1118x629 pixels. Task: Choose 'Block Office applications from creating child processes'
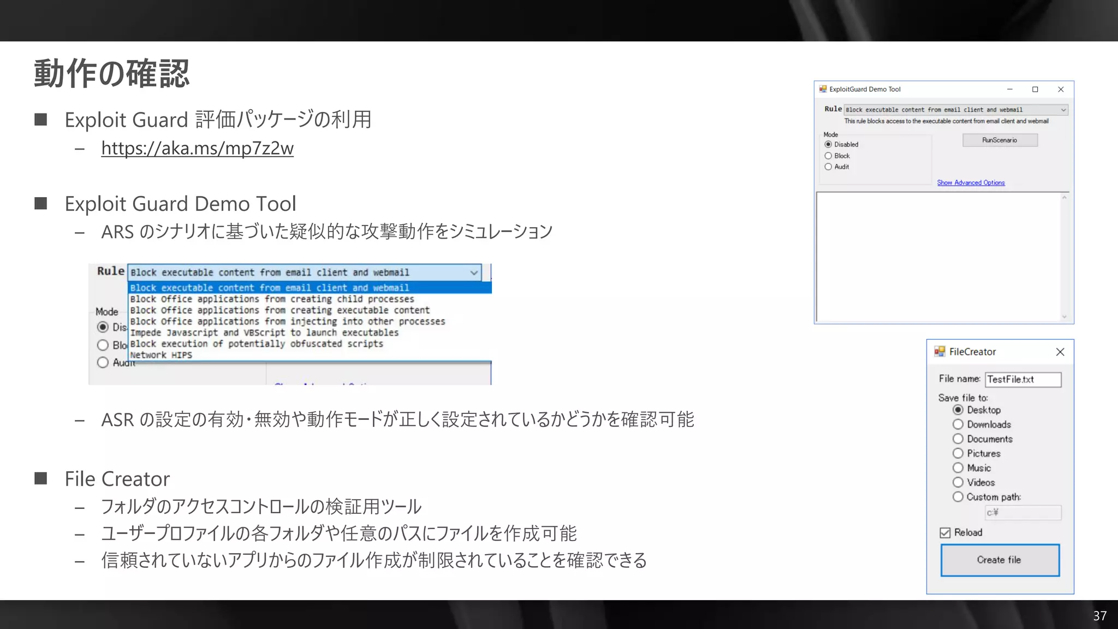tap(310, 299)
